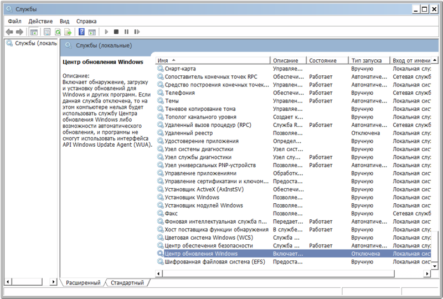443x299 pixels.
Task: Select Фоновая интеллектуальная служба row
Action: 293,221
